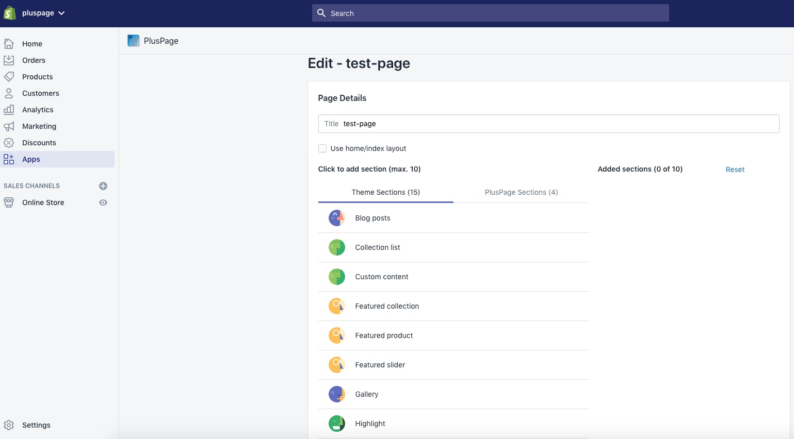Select the Theme Sections tab
794x439 pixels.
pos(385,192)
